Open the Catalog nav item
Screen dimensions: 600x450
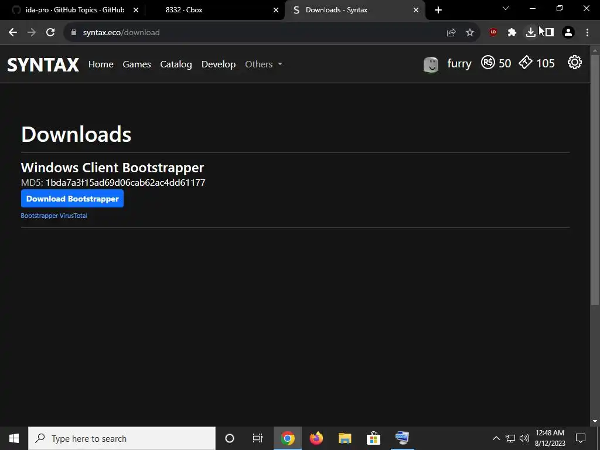coord(176,64)
